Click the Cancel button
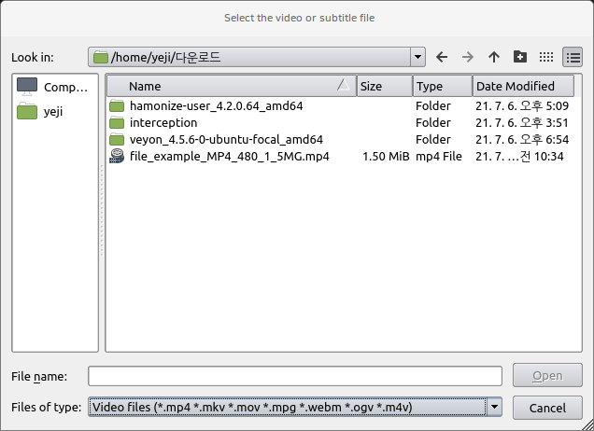 click(547, 408)
